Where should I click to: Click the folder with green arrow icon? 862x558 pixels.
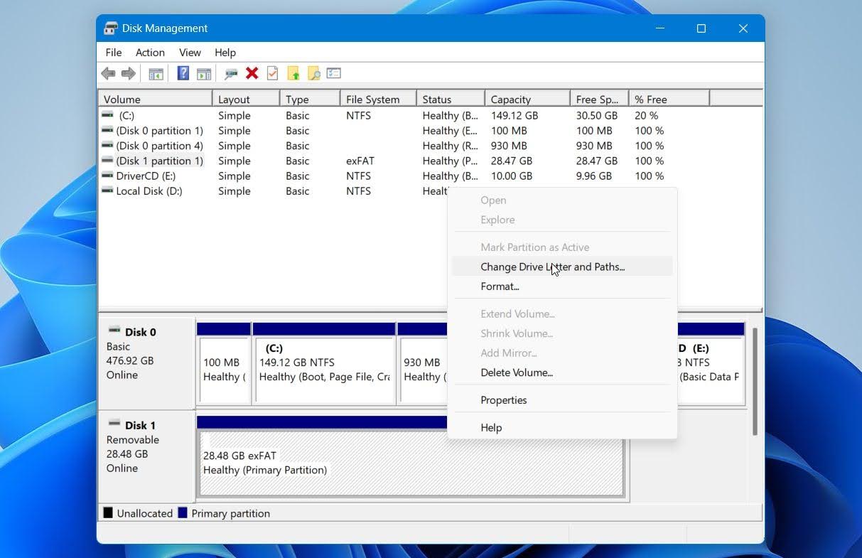pyautogui.click(x=293, y=73)
